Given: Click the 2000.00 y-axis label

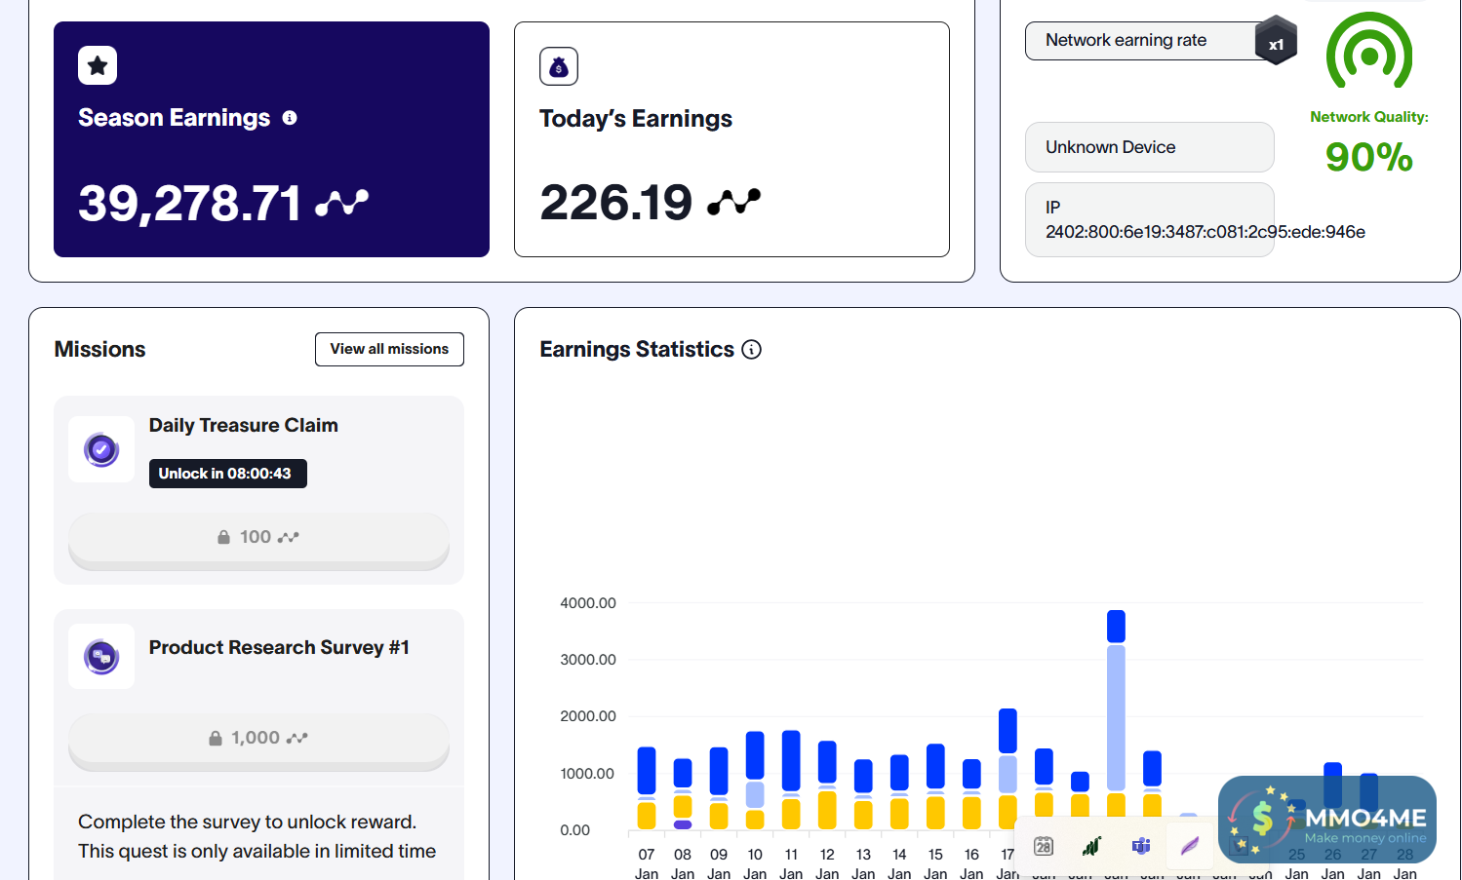Looking at the screenshot, I should [588, 716].
